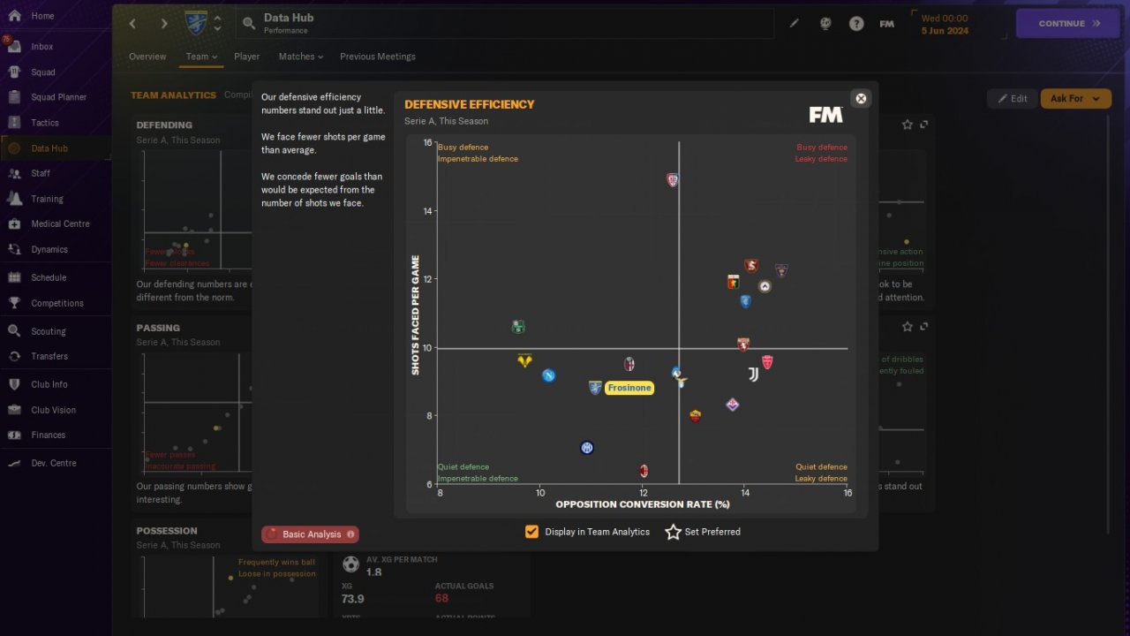Expand the lower right analytics card

point(924,327)
